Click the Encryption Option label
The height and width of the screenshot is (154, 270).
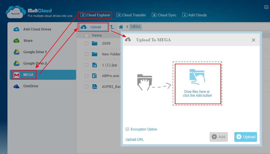(144, 129)
